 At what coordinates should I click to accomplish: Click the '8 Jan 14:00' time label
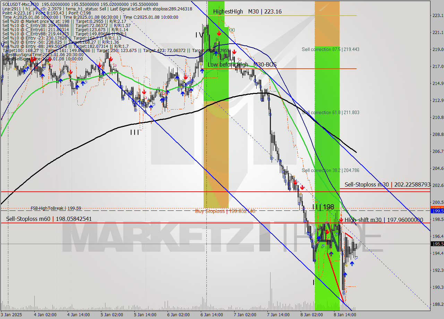(345, 315)
